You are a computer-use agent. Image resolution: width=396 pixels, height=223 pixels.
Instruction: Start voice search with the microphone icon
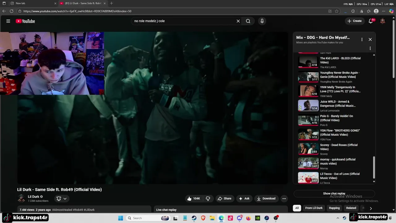(262, 21)
